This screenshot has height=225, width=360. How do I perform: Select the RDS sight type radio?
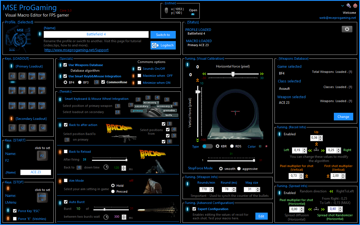coord(232,146)
